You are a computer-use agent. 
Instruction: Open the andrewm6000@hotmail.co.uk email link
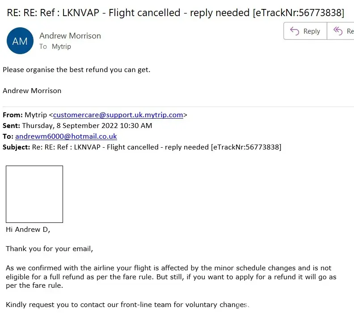click(66, 137)
